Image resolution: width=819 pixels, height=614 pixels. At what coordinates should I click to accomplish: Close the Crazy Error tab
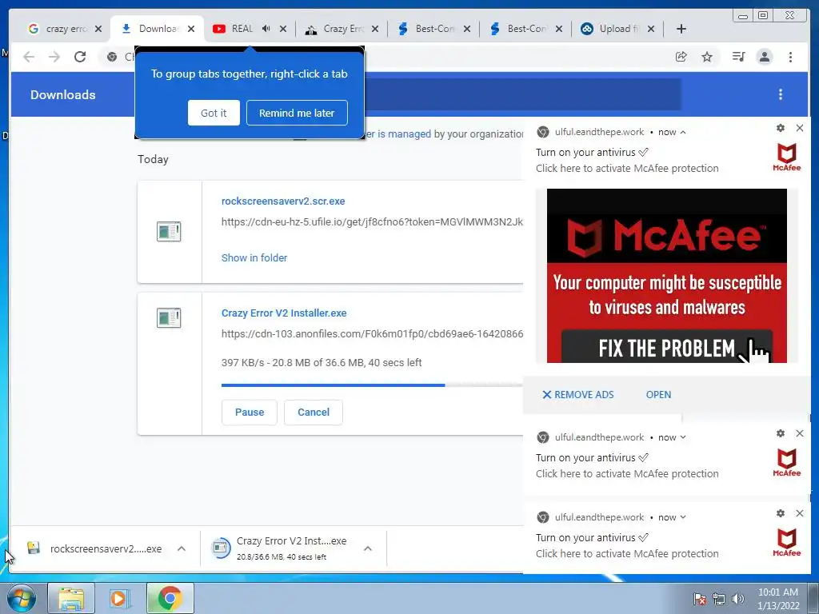pyautogui.click(x=375, y=29)
